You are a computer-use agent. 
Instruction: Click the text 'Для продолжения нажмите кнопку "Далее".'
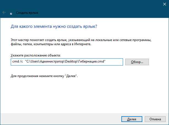(x=44, y=76)
